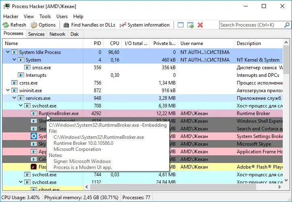Screen dimensions: 292x202
Task: Collapse the System process node
Action: (14, 60)
